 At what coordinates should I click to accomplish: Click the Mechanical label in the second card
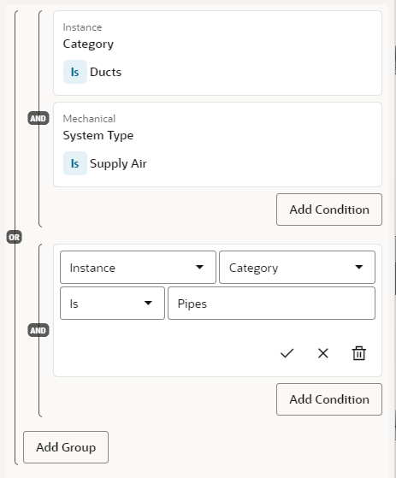pyautogui.click(x=89, y=119)
